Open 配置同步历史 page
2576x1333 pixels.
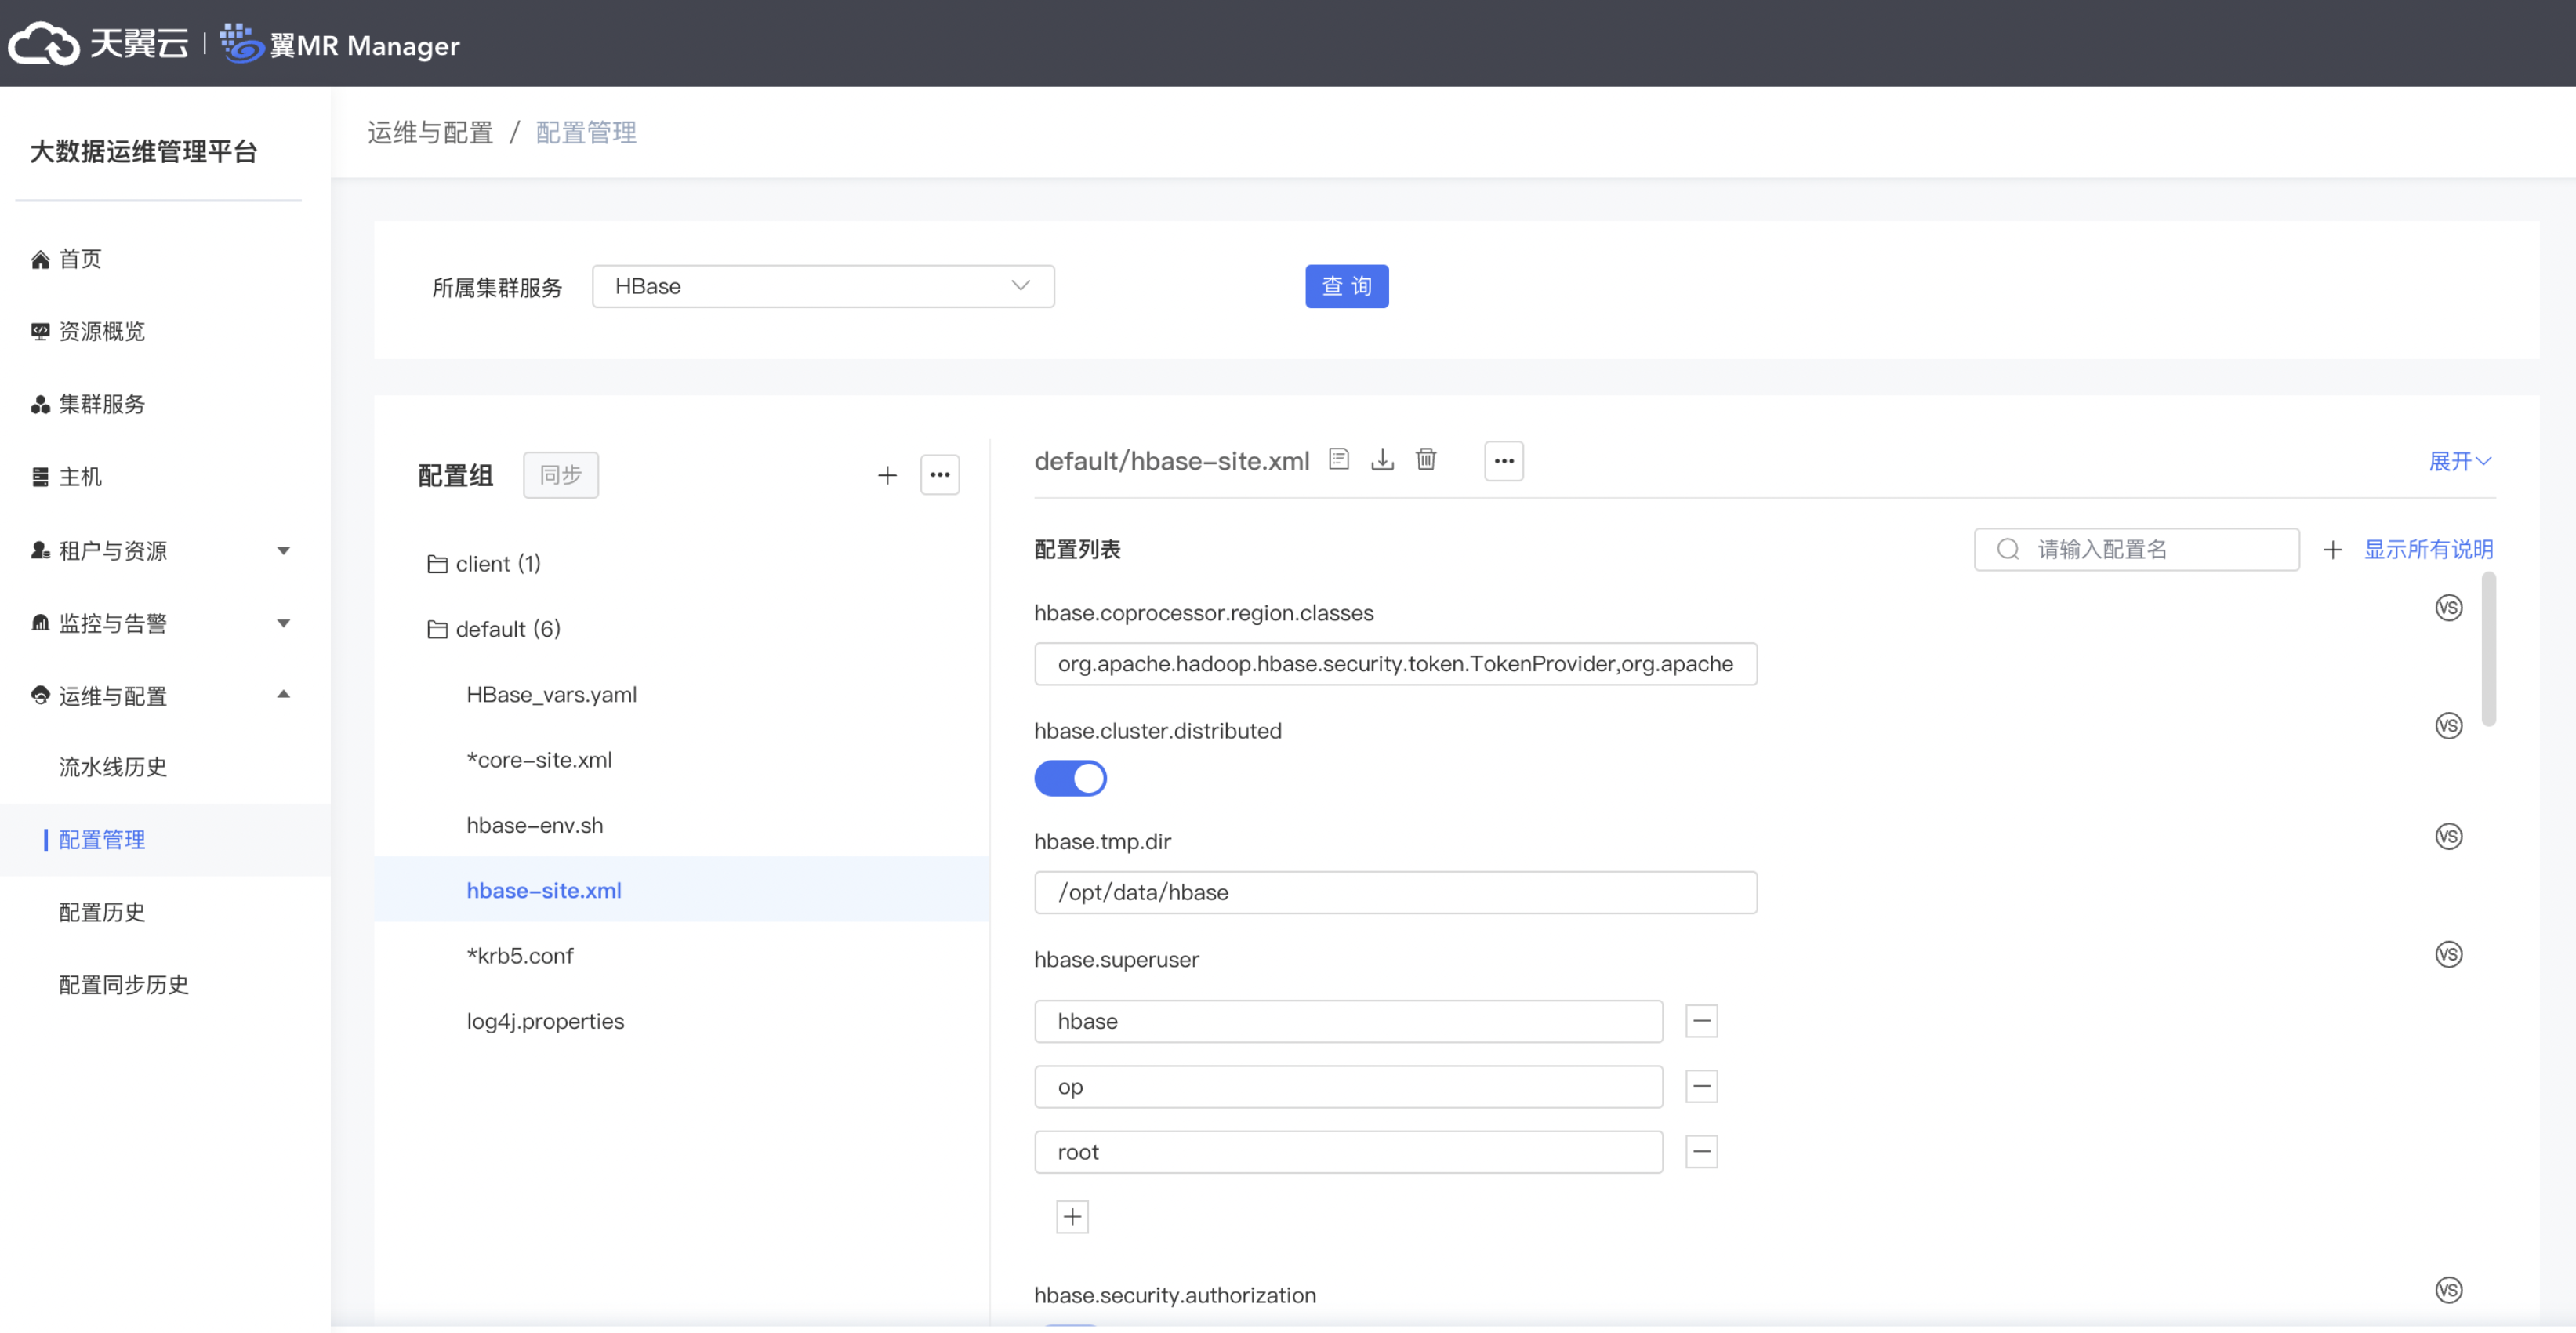124,985
